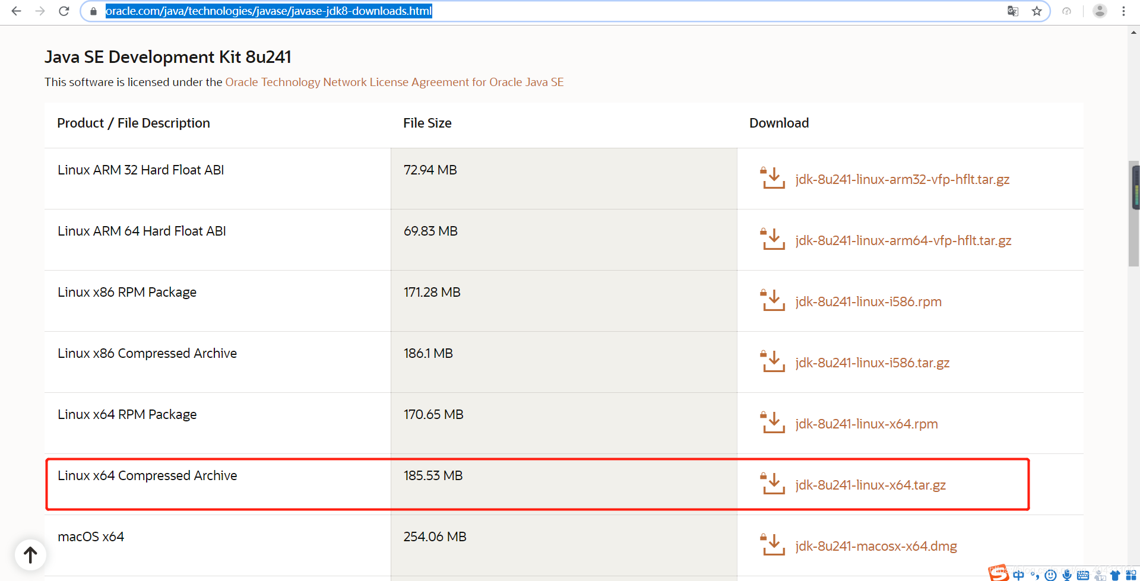Click download icon for the arm32 tar.gz
The width and height of the screenshot is (1140, 581).
pyautogui.click(x=772, y=178)
